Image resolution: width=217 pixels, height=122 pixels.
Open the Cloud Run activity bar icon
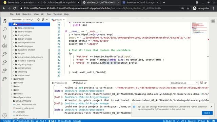coord(4,54)
